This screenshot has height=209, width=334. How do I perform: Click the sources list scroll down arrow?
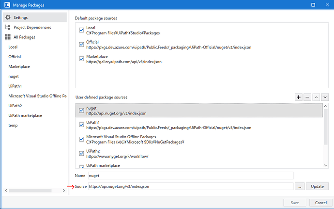point(325,165)
